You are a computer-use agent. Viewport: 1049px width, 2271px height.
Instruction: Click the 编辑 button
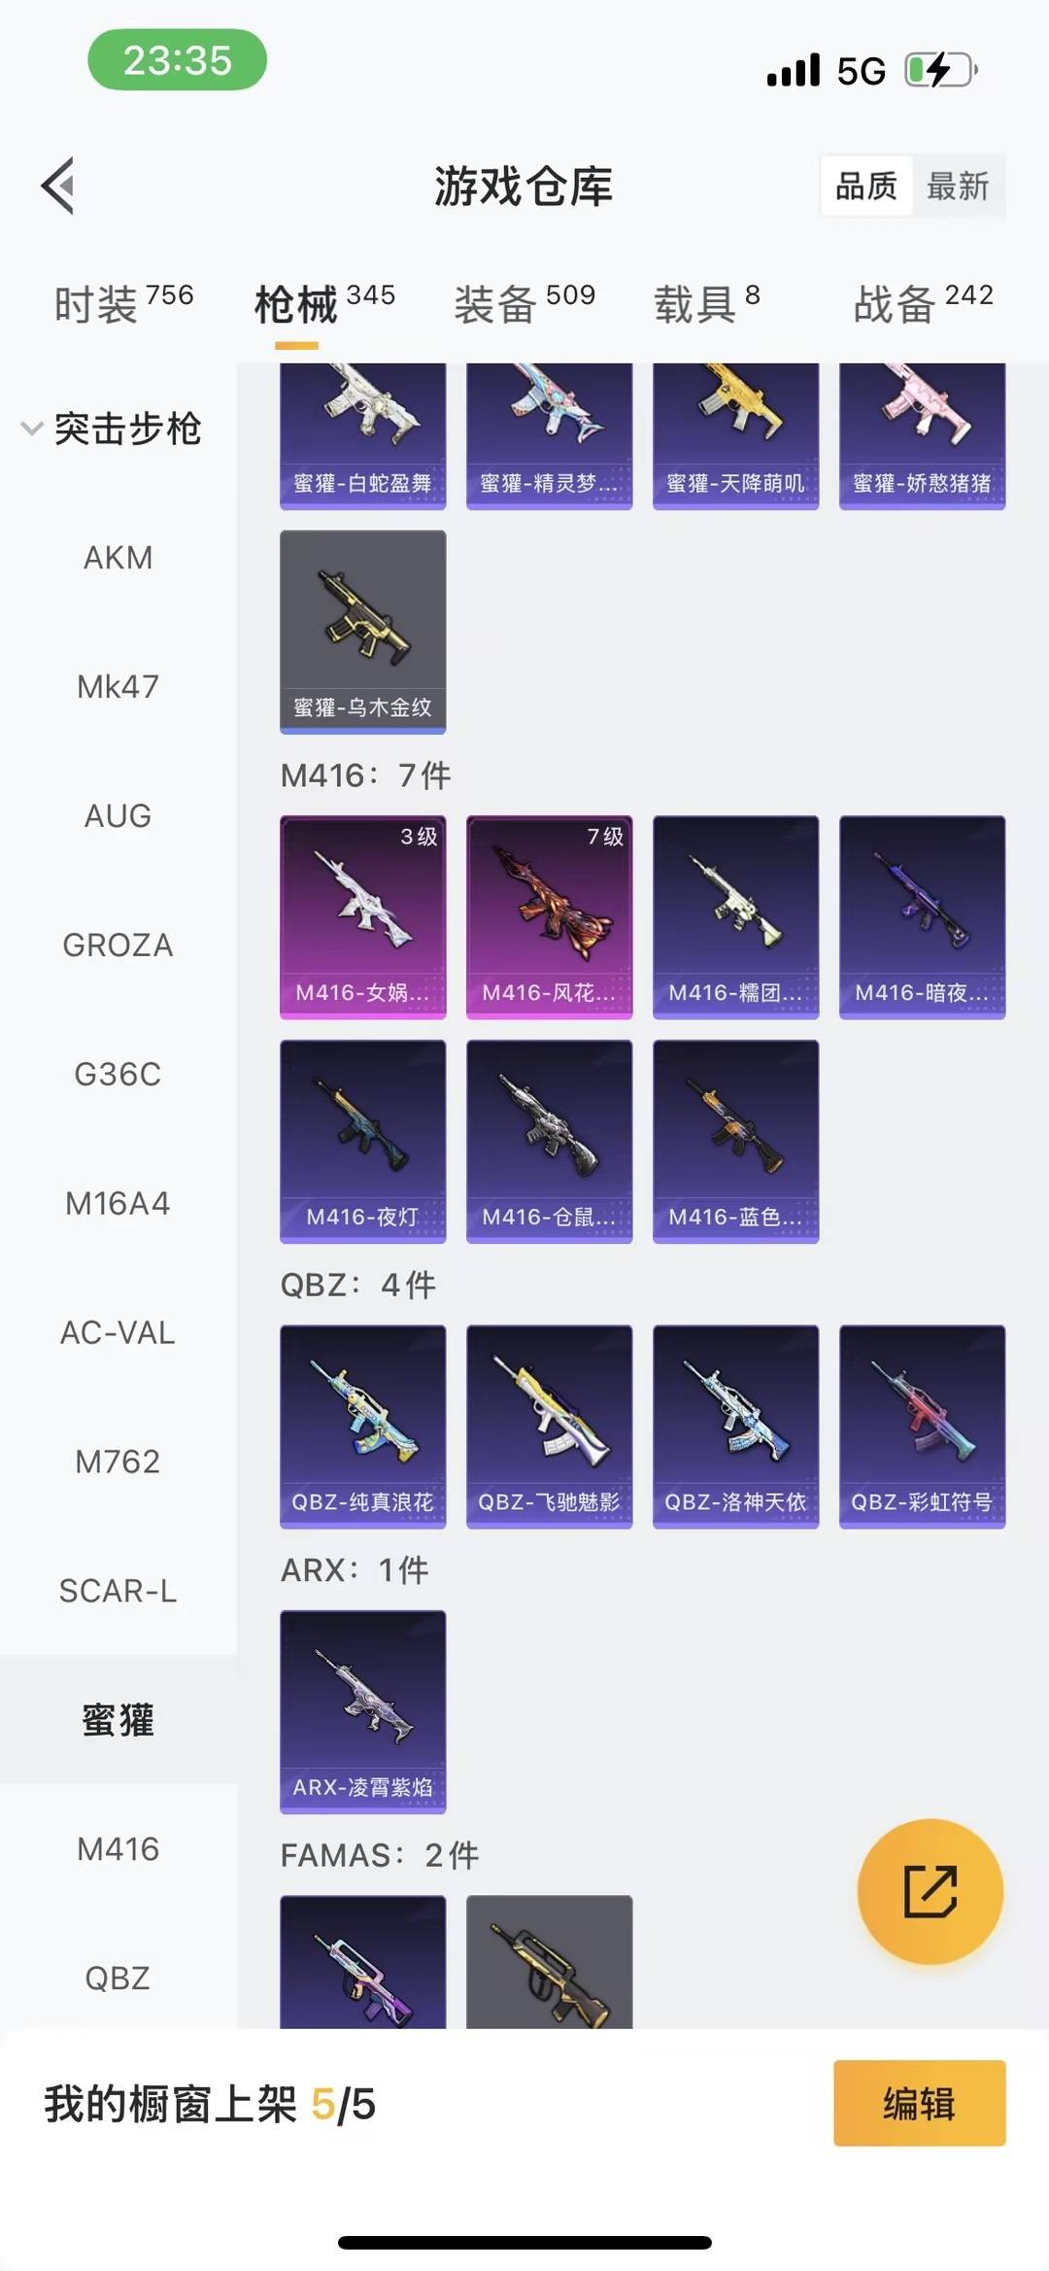920,2103
